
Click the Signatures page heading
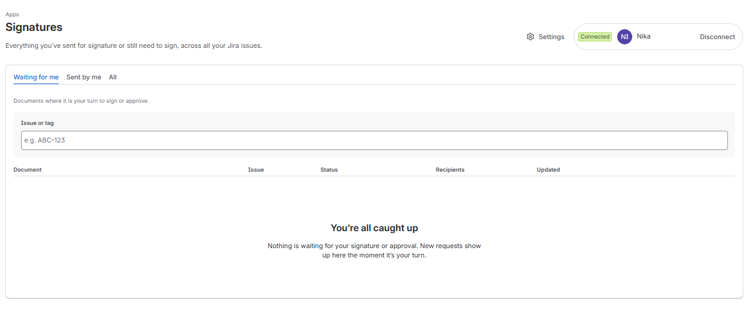coord(34,27)
